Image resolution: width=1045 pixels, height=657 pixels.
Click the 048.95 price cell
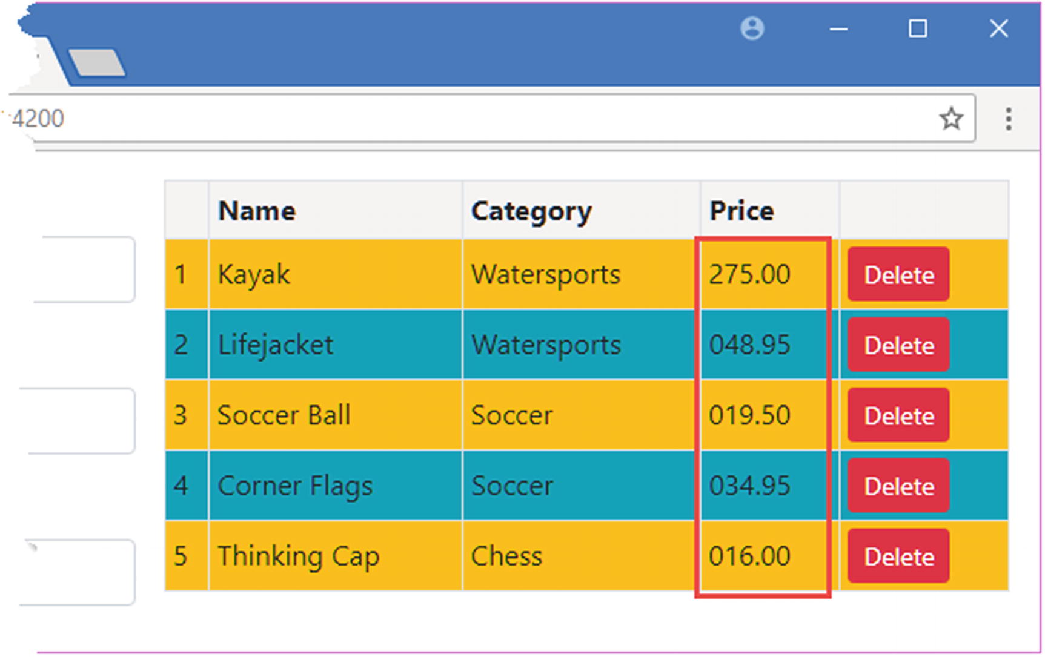(x=749, y=345)
